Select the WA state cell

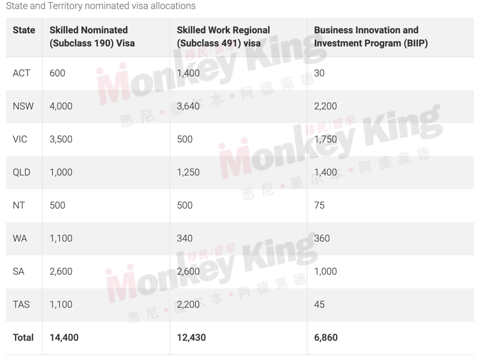pyautogui.click(x=20, y=238)
